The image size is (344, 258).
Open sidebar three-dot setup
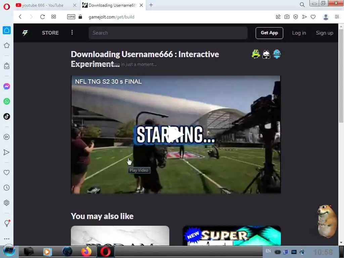(x=7, y=239)
